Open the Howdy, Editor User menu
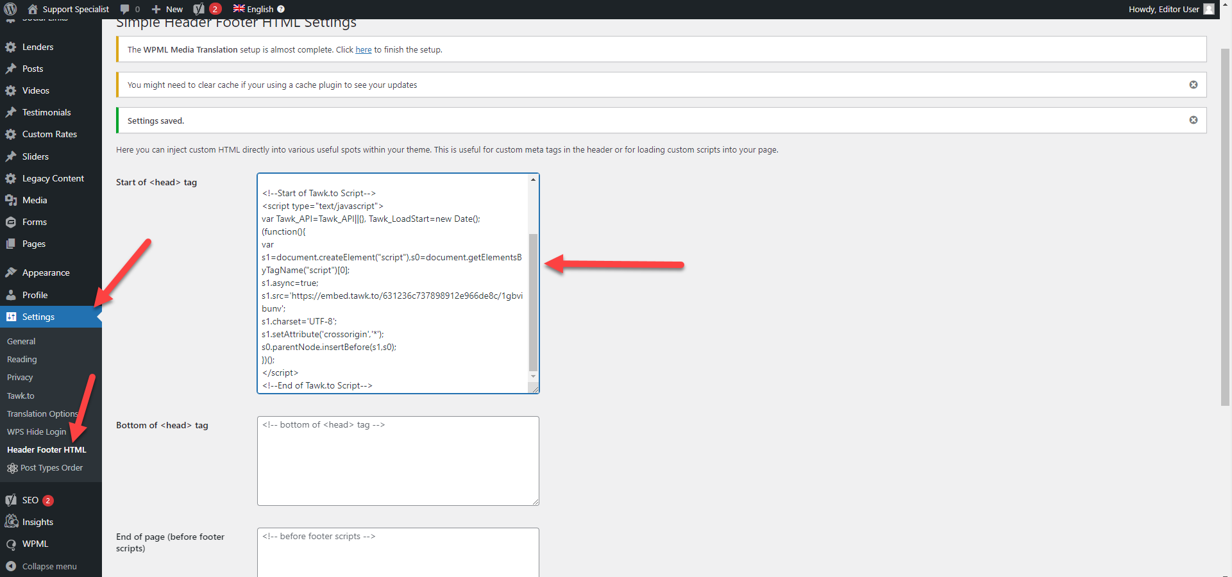1232x577 pixels. (1171, 9)
